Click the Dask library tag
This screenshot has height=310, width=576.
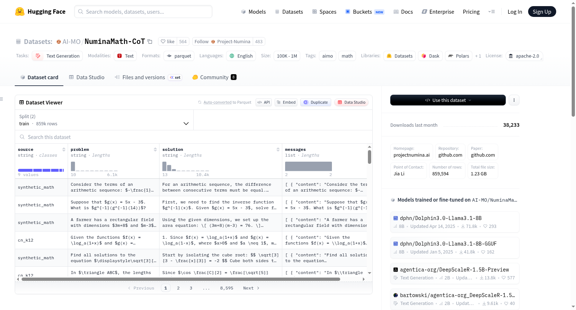431,56
